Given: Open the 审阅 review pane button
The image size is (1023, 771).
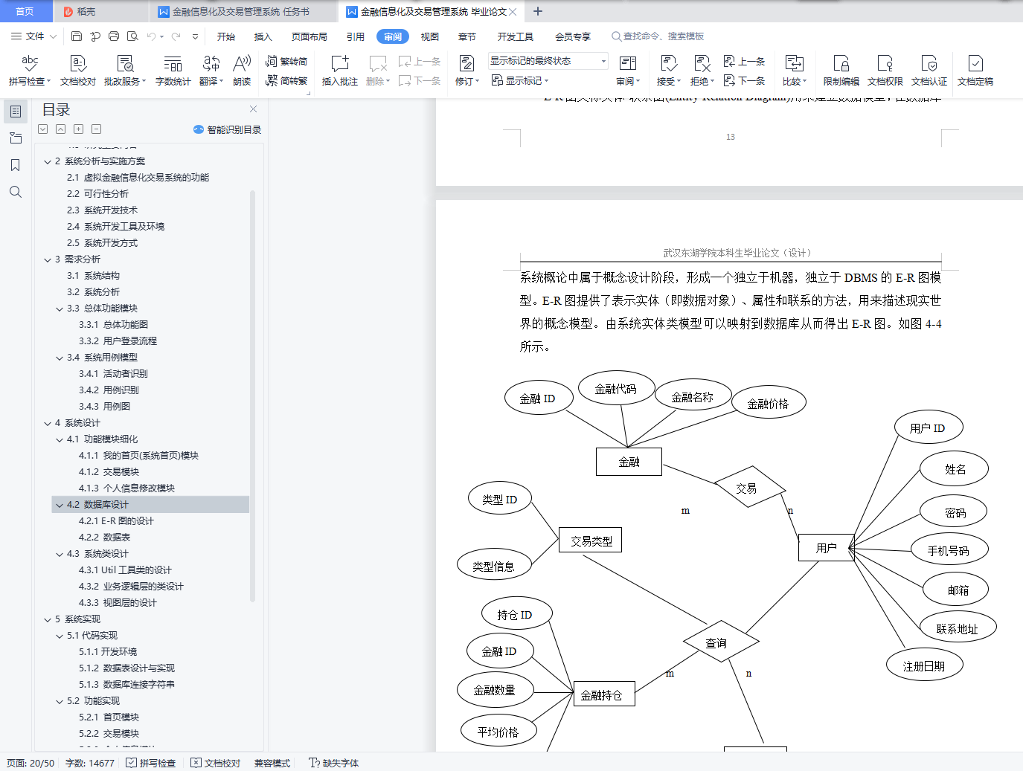Looking at the screenshot, I should coord(628,71).
